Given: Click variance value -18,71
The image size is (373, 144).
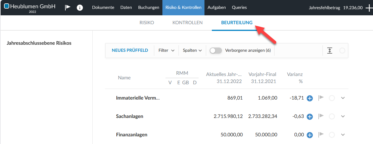Looking at the screenshot, I should 297,98.
